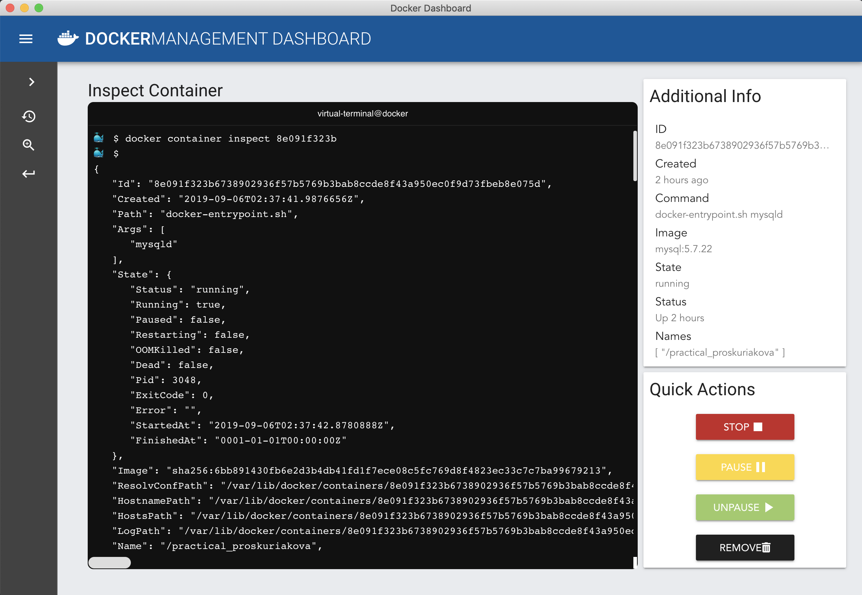This screenshot has width=862, height=595.
Task: Expand the sidebar with the chevron arrow
Action: (x=31, y=82)
